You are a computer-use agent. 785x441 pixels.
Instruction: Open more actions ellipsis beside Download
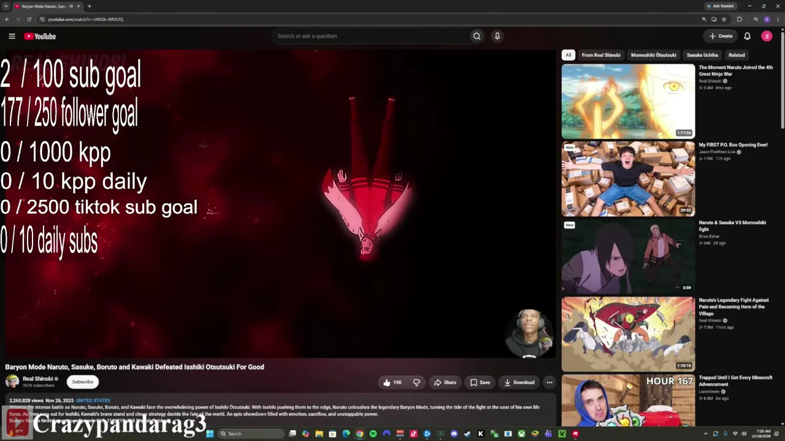click(x=549, y=382)
